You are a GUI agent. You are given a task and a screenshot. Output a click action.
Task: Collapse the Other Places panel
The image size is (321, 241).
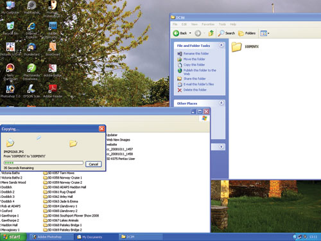[x=221, y=103]
